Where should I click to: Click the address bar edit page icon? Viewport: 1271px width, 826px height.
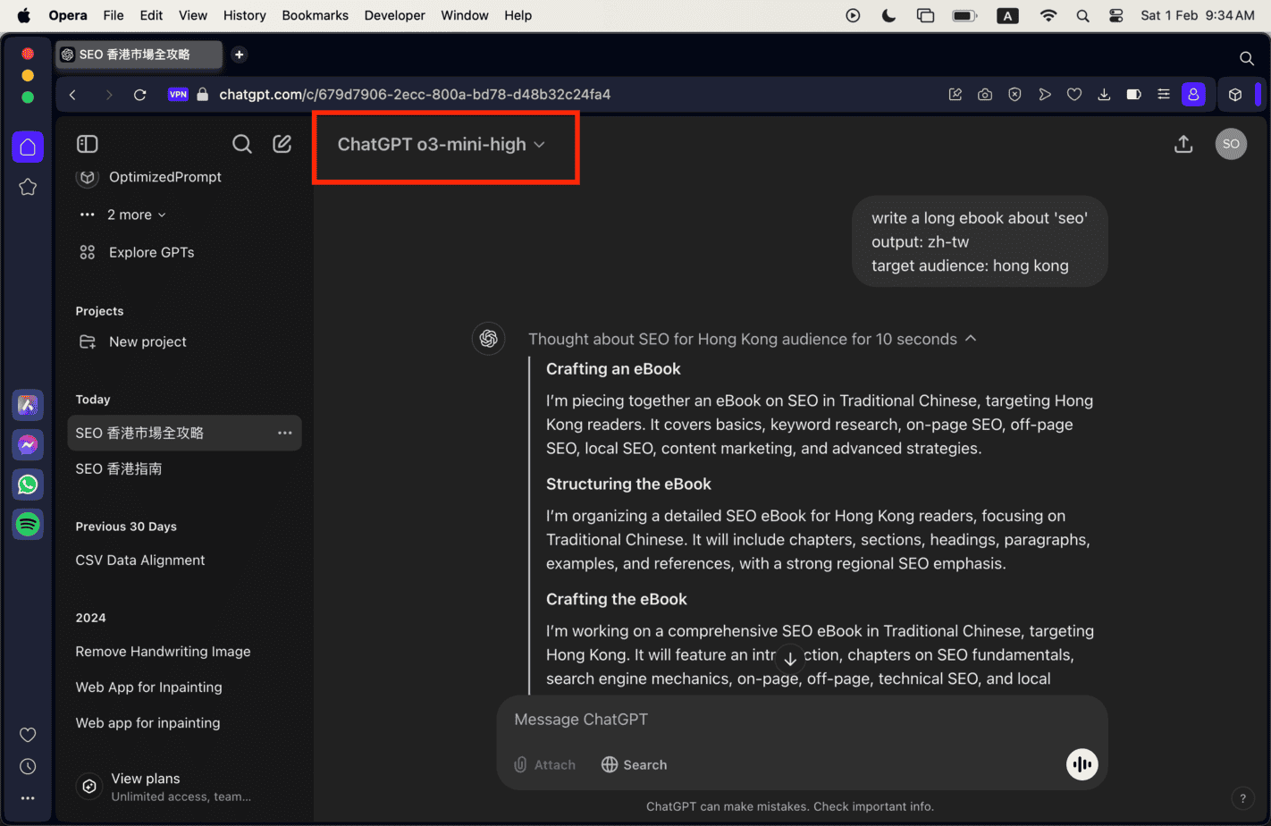955,95
